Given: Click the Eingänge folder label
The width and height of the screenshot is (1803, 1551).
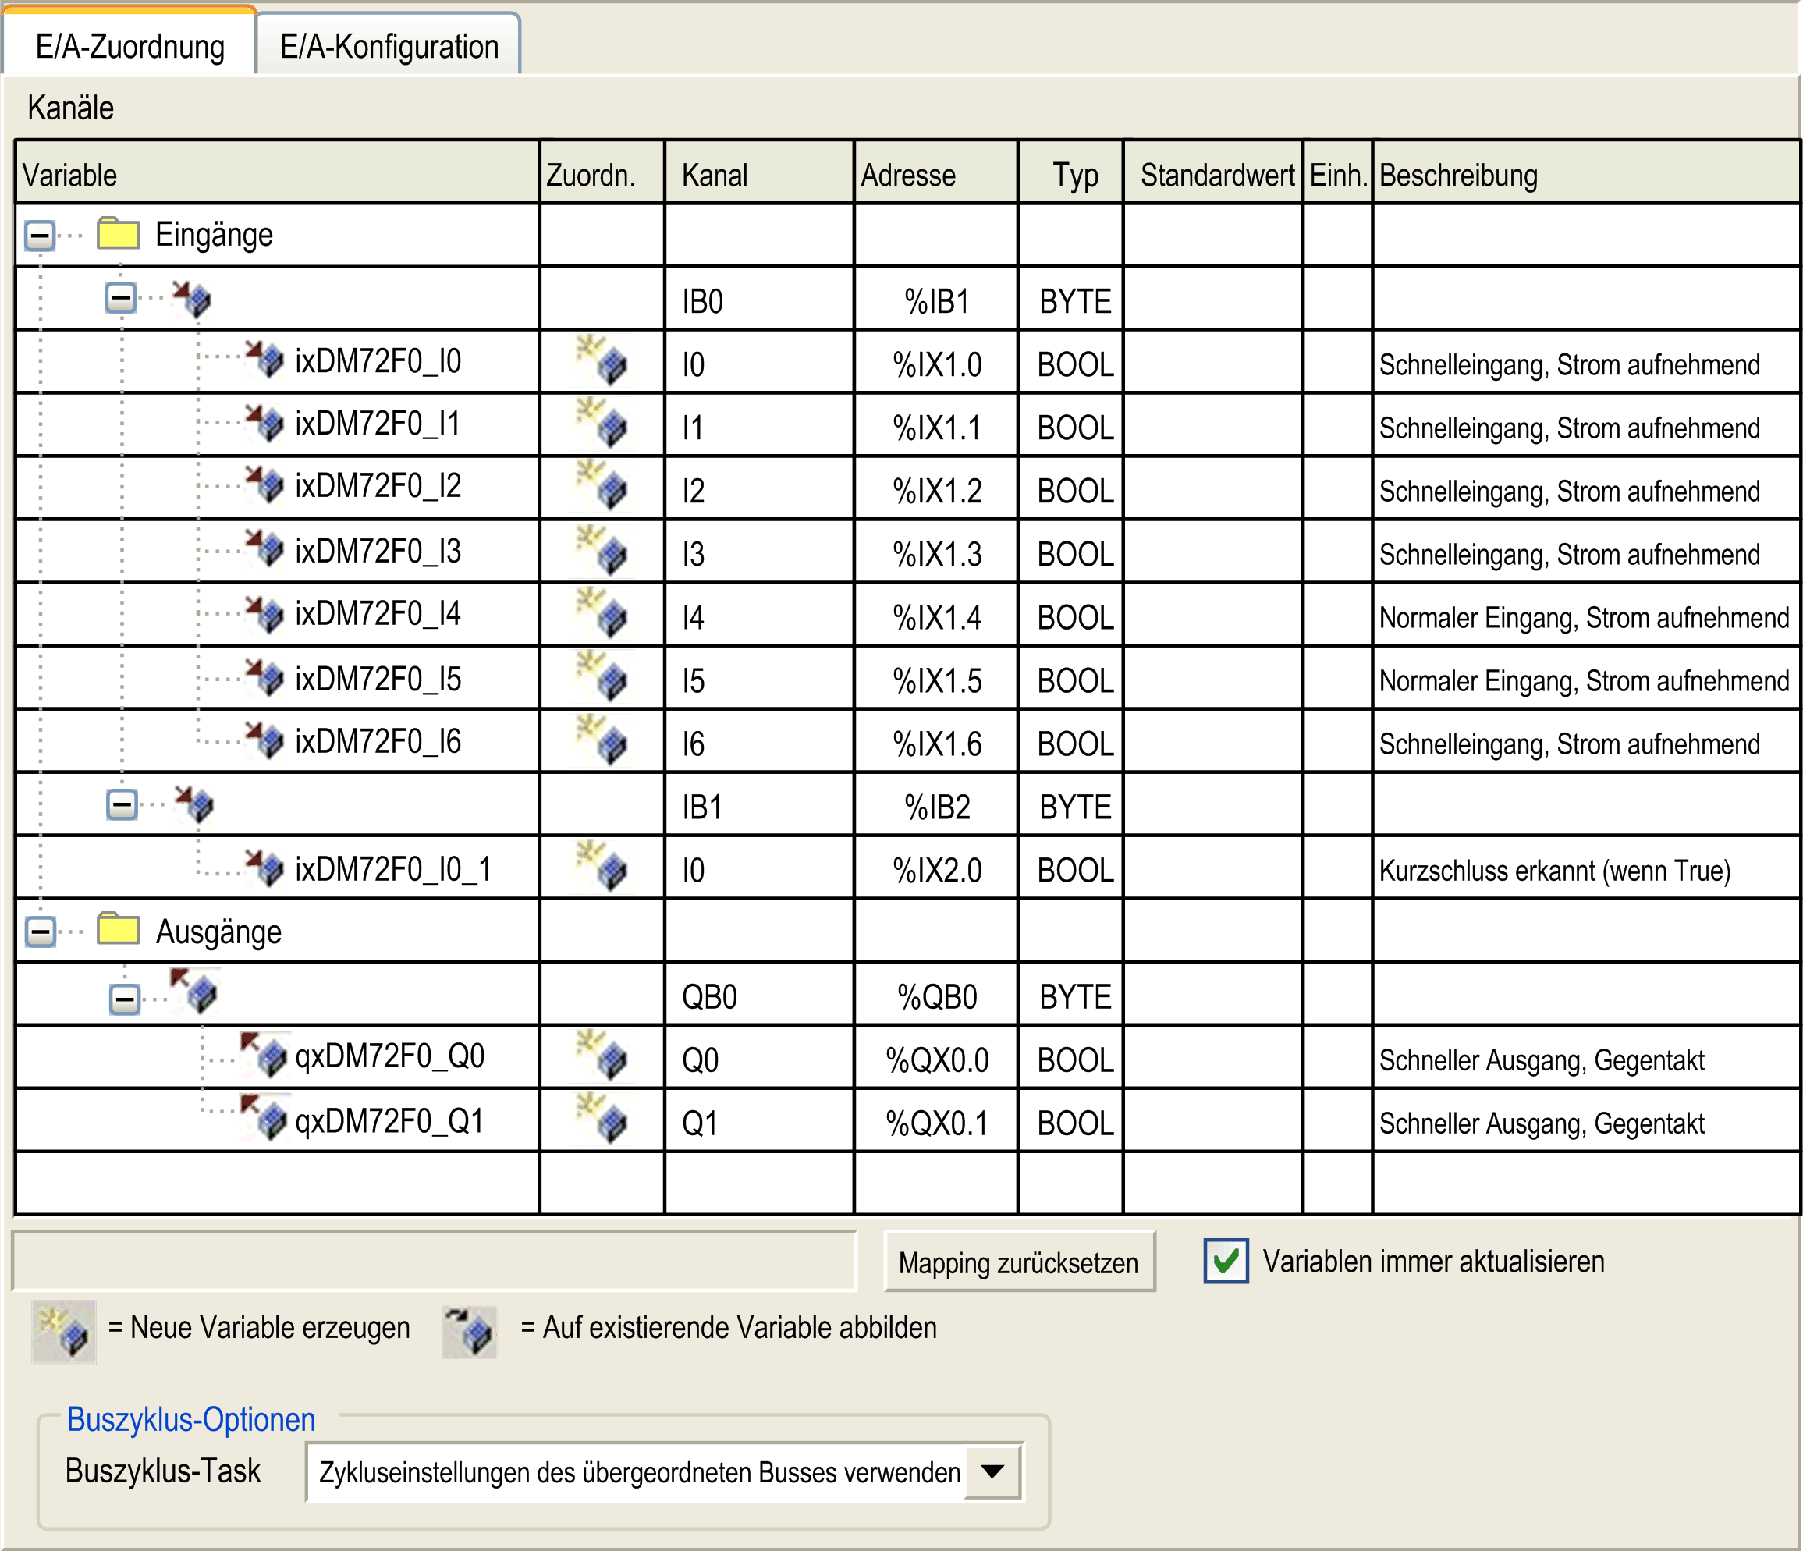Looking at the screenshot, I should tap(214, 234).
